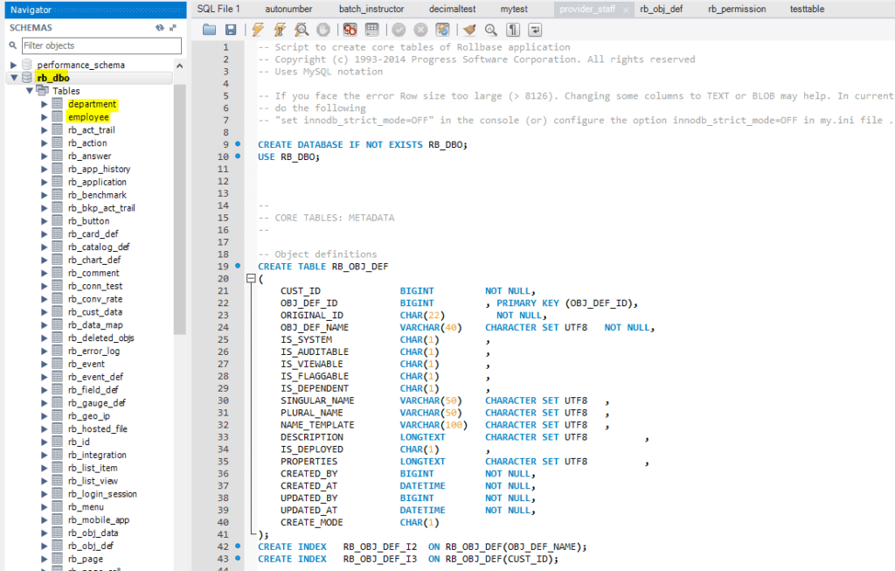The image size is (895, 571).
Task: Open a SQL script file with folder icon
Action: (209, 30)
